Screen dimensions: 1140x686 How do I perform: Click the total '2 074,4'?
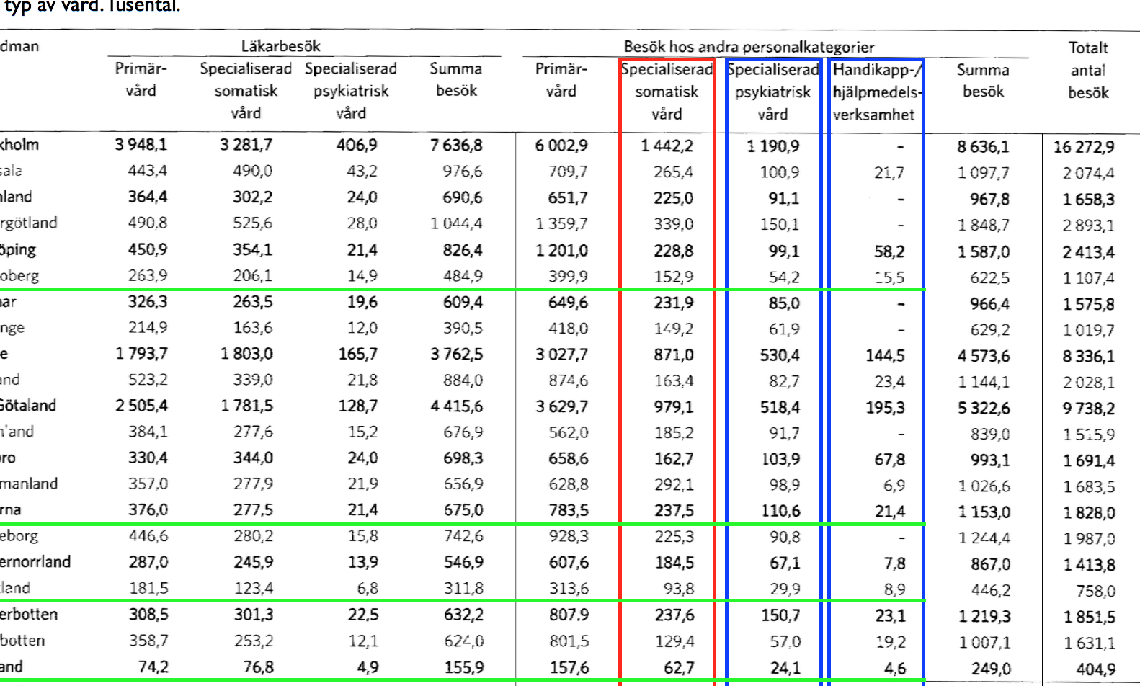(x=1088, y=173)
